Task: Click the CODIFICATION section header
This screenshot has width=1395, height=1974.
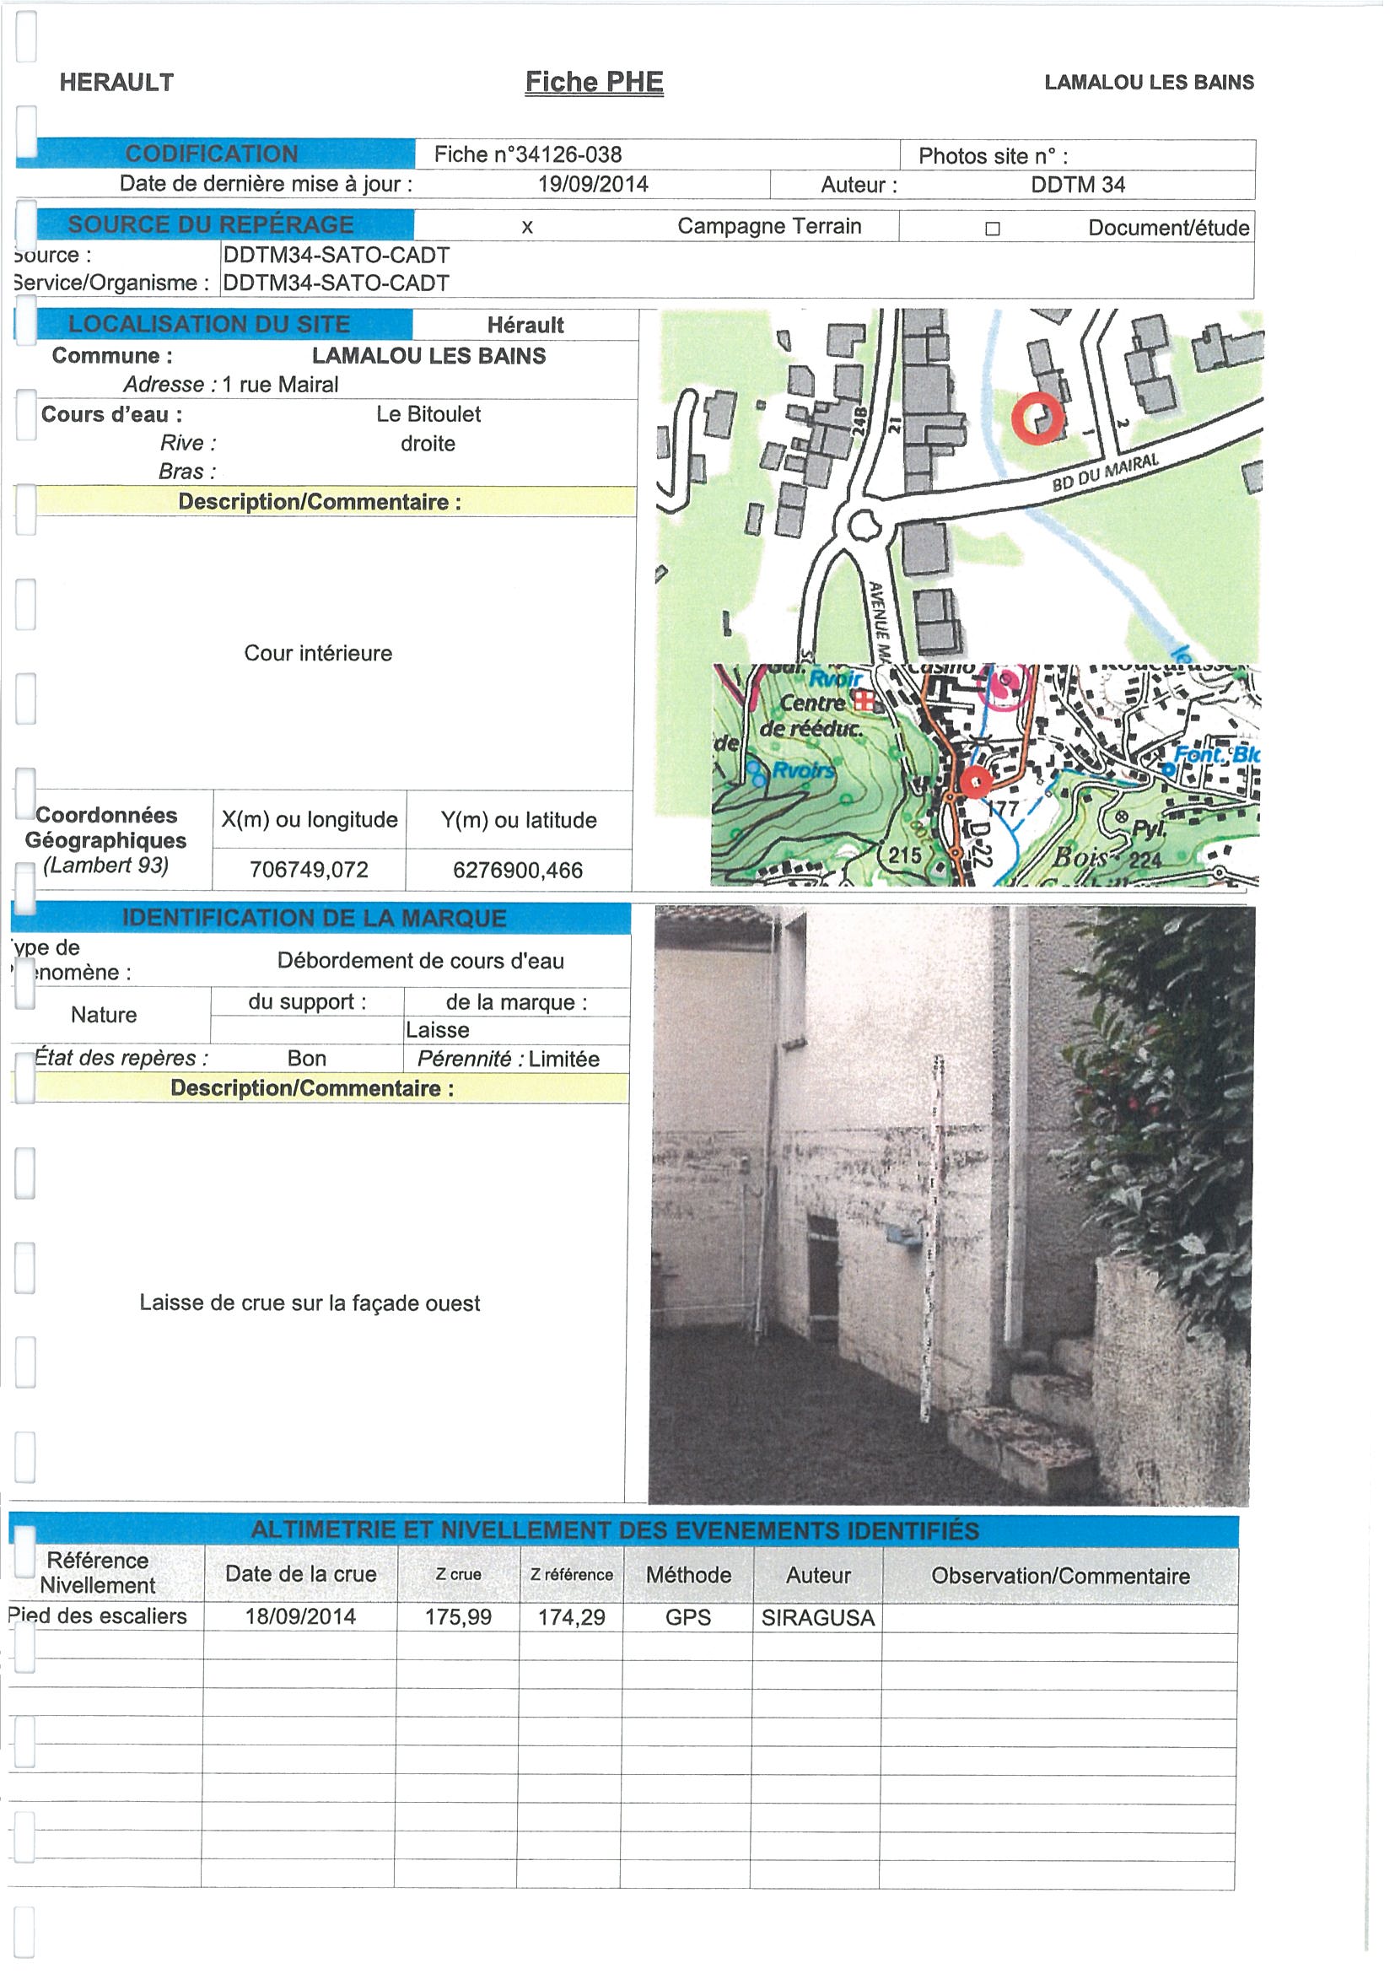Action: point(213,154)
